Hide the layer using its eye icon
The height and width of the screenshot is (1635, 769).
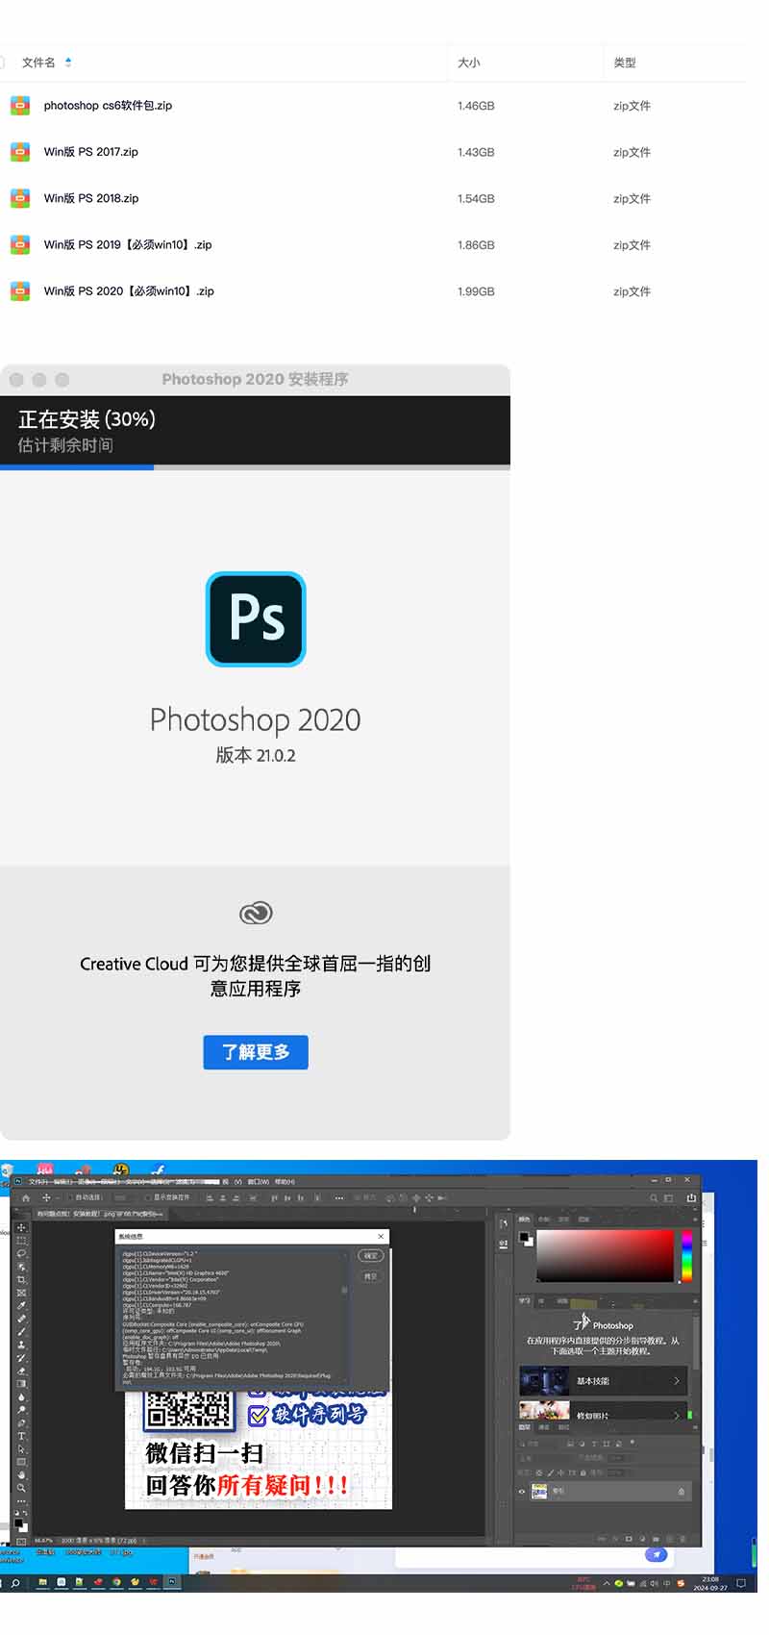(x=522, y=1491)
